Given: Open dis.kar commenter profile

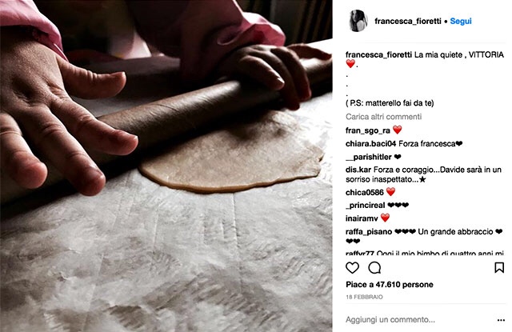Looking at the screenshot, I should [358, 170].
